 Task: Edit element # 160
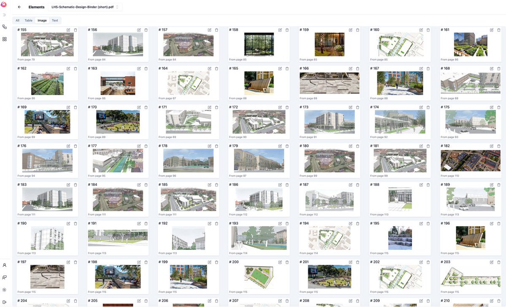[x=421, y=30]
